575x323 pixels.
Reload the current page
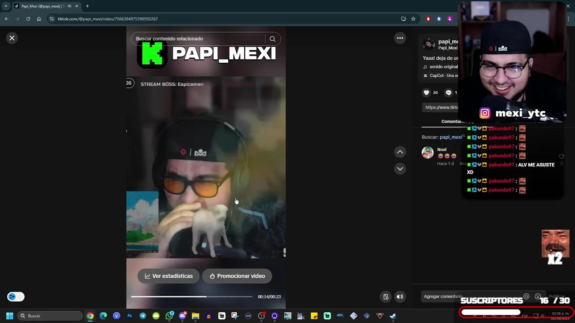tap(28, 19)
